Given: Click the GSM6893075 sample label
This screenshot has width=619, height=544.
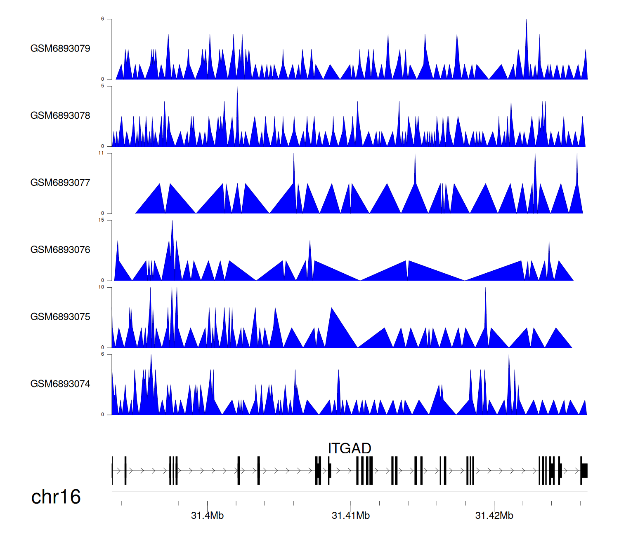Looking at the screenshot, I should click(60, 317).
